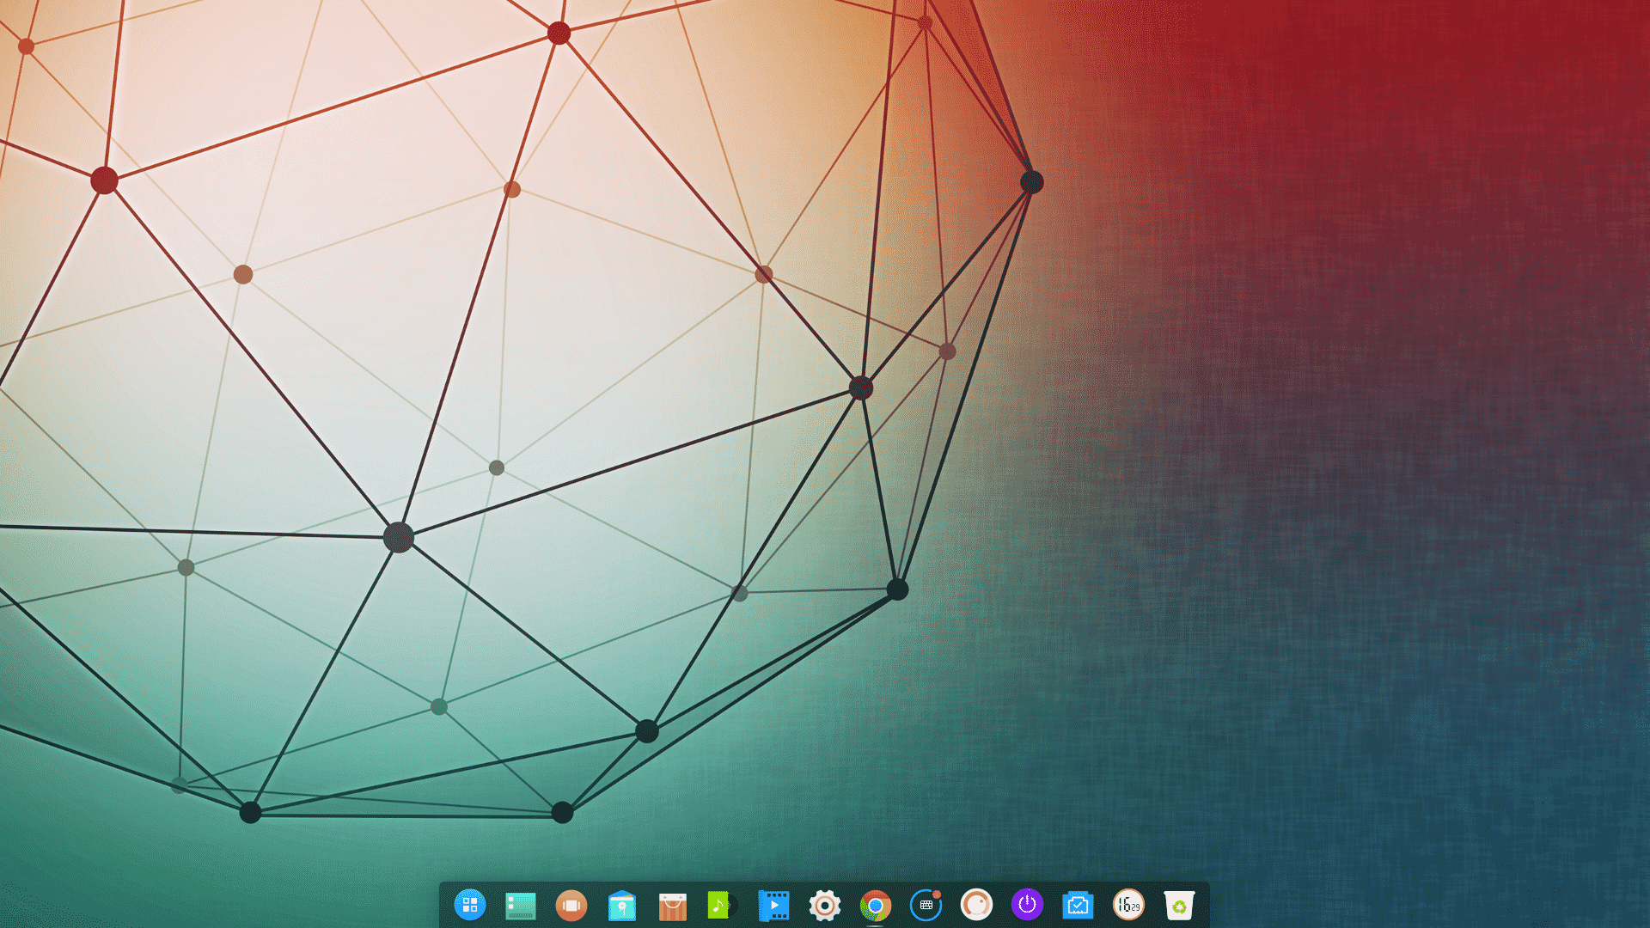This screenshot has height=928, width=1650.
Task: Open multitasking view from the orange dock icon
Action: (x=571, y=905)
